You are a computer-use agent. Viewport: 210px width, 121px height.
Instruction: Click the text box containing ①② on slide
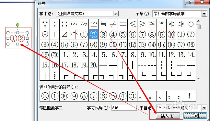pos(17,38)
